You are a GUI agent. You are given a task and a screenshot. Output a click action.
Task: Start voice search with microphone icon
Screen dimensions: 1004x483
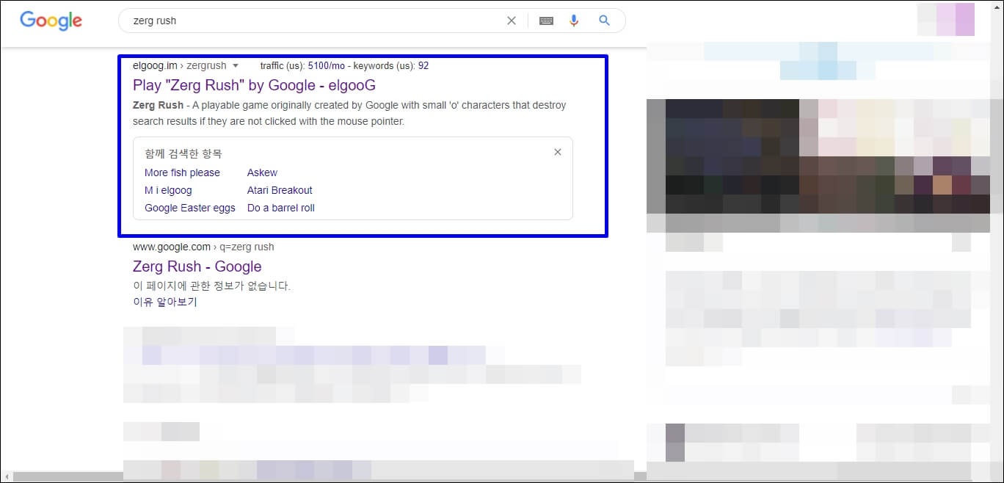pos(574,21)
